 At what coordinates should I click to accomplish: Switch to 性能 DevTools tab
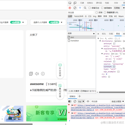tap(107, 3)
